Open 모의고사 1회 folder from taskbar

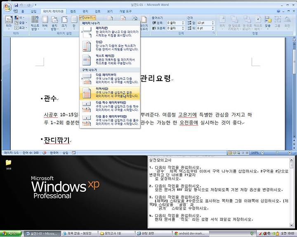click(x=116, y=234)
